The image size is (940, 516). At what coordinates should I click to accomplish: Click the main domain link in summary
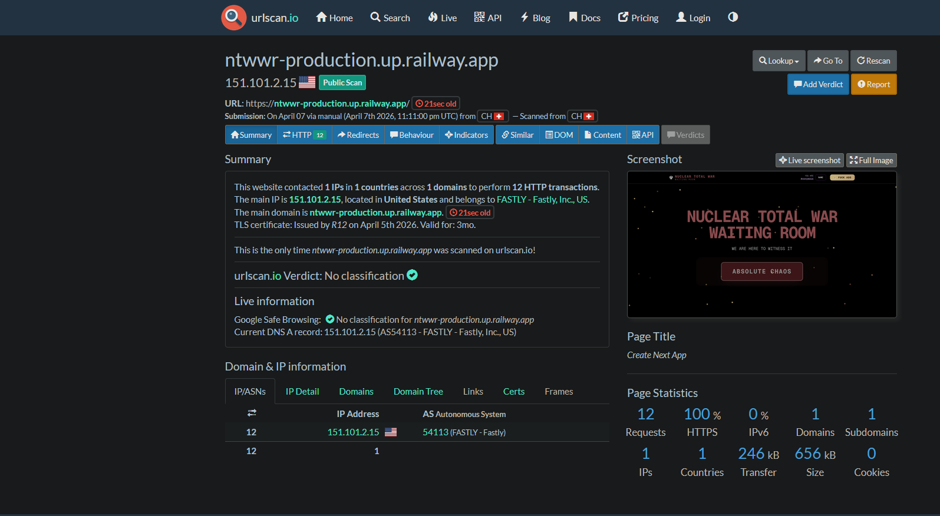click(376, 213)
